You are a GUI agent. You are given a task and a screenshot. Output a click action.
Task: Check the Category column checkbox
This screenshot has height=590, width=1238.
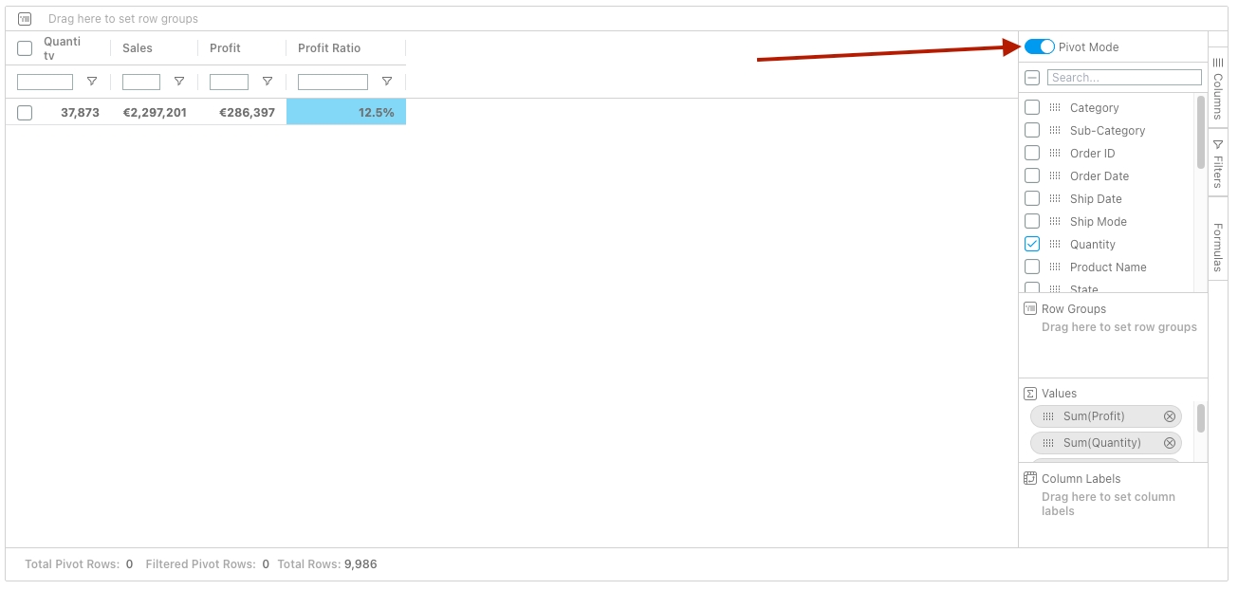coord(1032,108)
